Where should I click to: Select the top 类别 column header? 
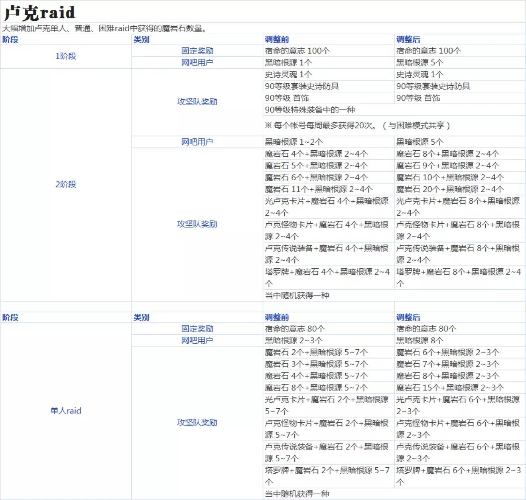click(x=140, y=39)
